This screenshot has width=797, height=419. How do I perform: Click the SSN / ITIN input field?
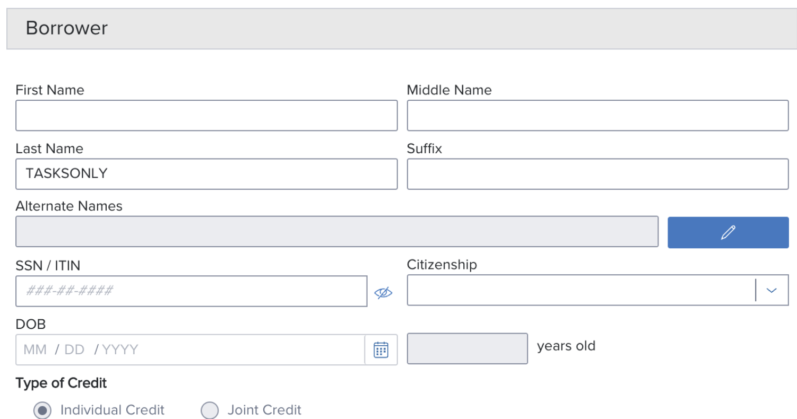tap(192, 291)
